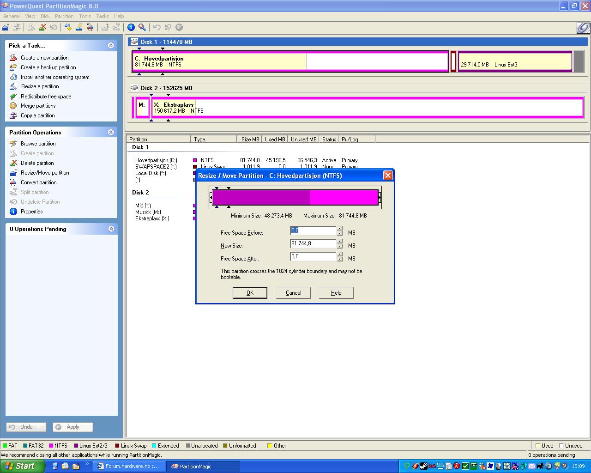Screen dimensions: 591x473
Task: Open the General menu
Action: (x=11, y=16)
